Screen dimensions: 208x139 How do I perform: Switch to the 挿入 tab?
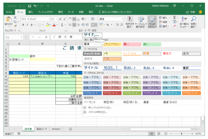pyautogui.click(x=31, y=12)
